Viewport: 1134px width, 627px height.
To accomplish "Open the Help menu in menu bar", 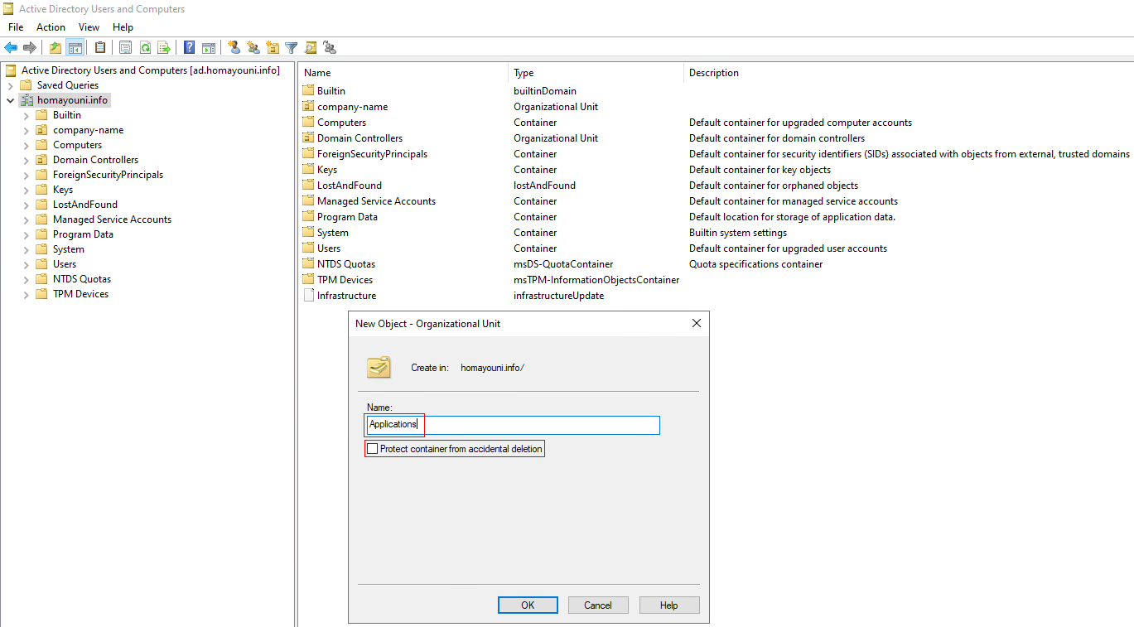I will 123,27.
